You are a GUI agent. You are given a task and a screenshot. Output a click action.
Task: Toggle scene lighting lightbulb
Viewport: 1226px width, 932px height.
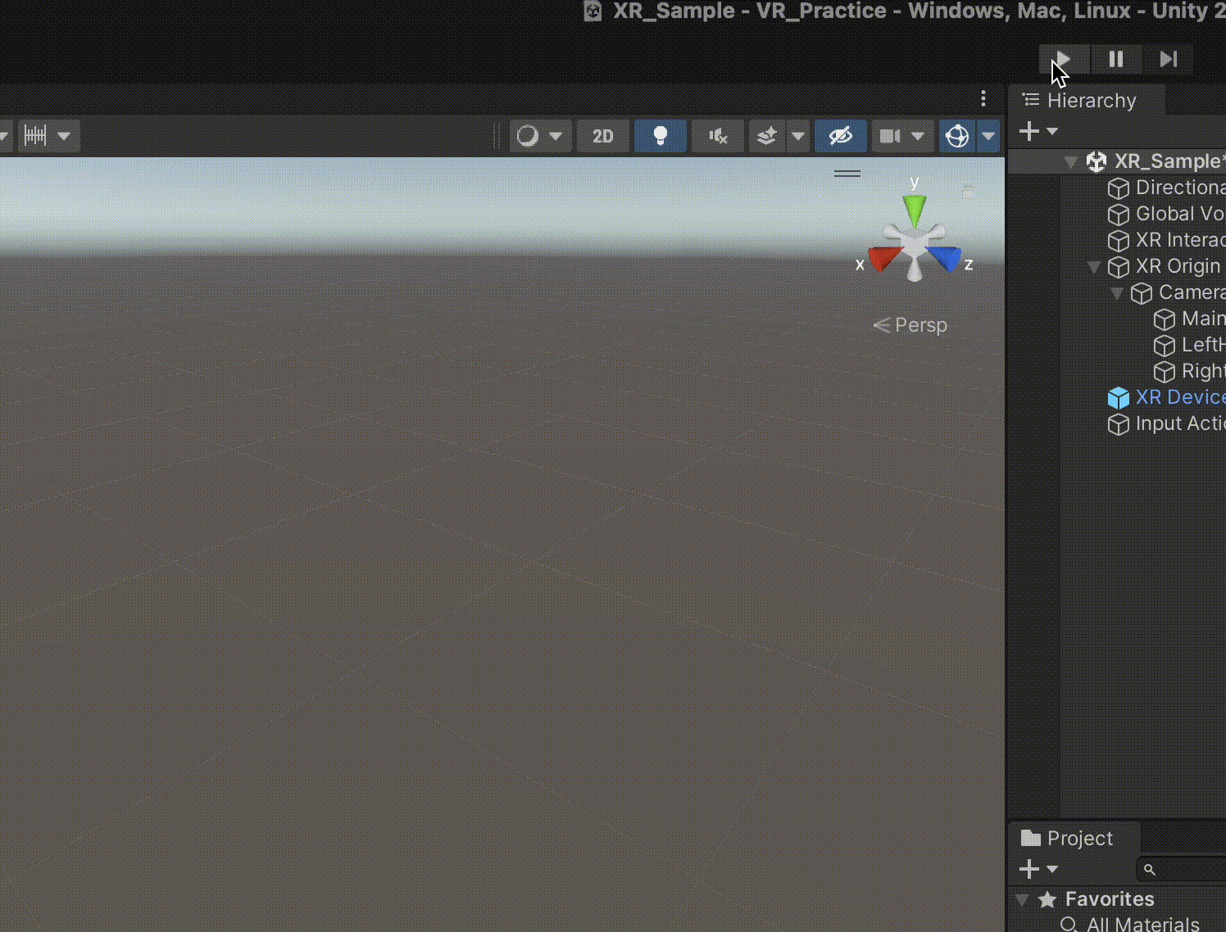click(661, 136)
